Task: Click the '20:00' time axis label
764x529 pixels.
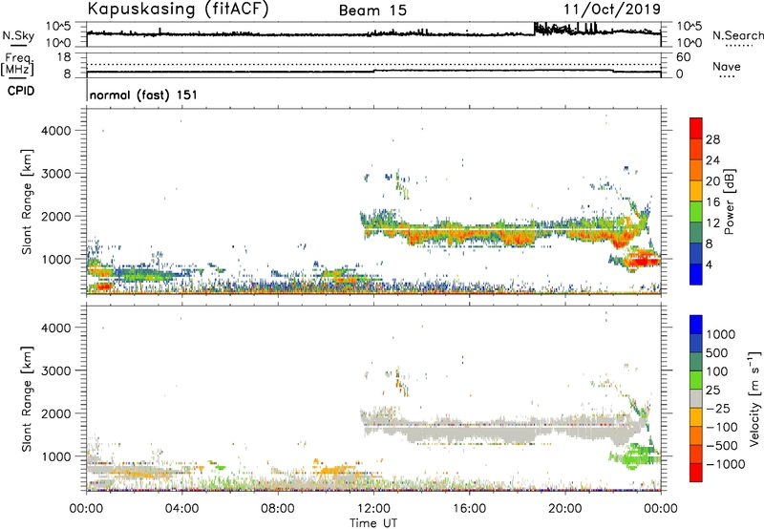Action: [x=564, y=509]
